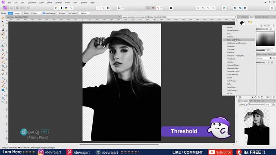
Task: Click the Auto Colors wheel icon
Action: [x=66, y=8]
